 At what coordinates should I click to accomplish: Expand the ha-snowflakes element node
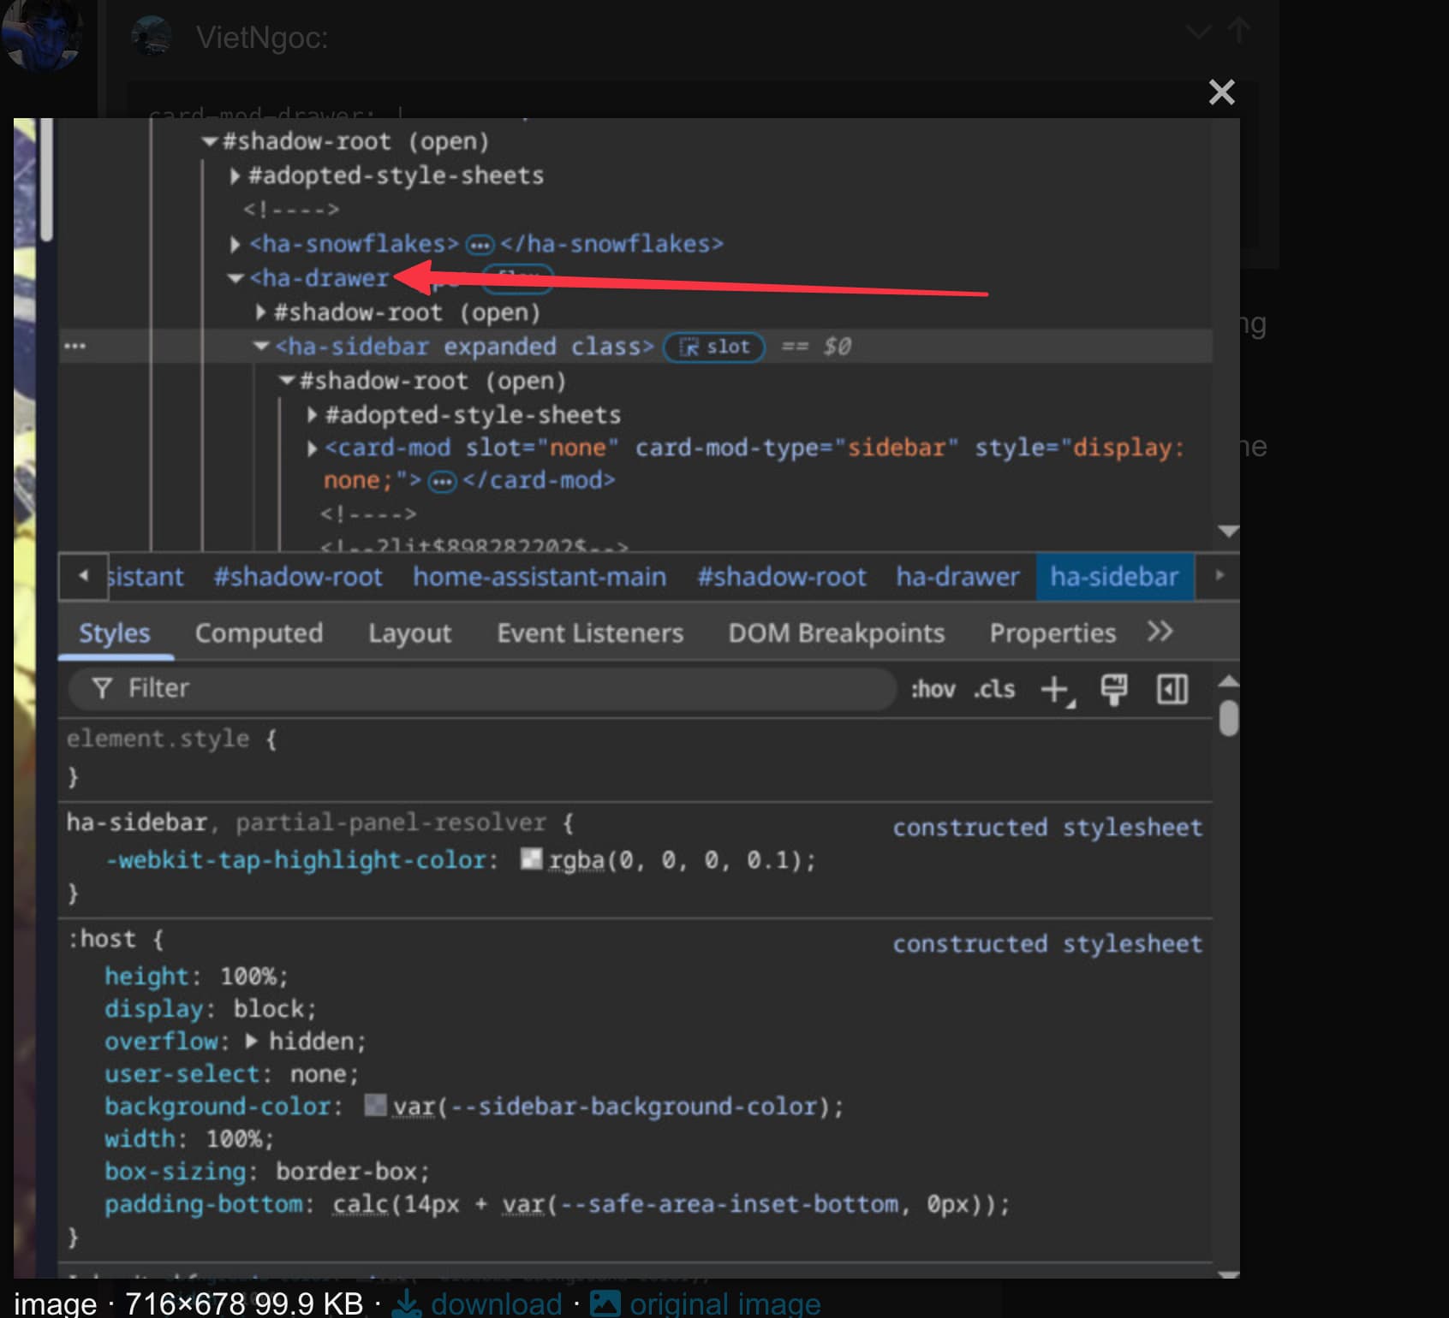236,245
